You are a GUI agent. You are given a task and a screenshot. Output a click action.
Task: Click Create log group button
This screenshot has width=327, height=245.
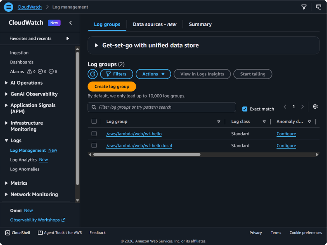tap(112, 86)
